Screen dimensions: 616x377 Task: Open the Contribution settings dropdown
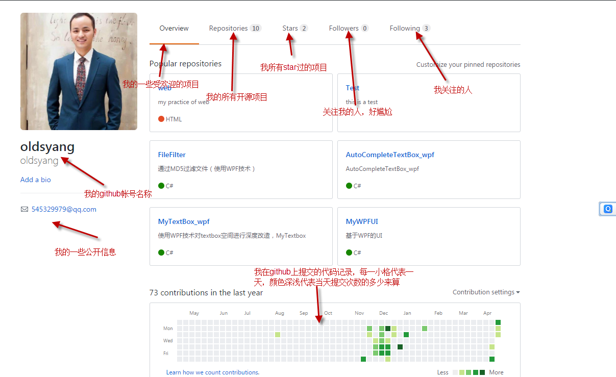[485, 292]
